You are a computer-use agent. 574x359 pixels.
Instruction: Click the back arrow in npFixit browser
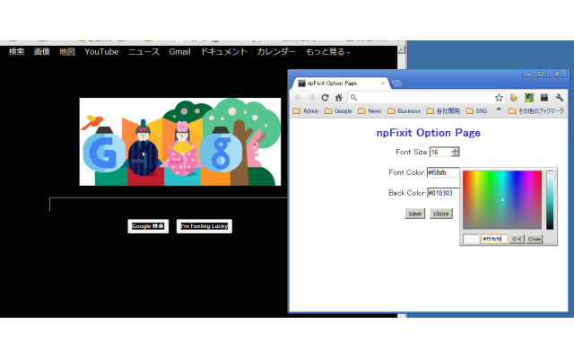pyautogui.click(x=298, y=98)
